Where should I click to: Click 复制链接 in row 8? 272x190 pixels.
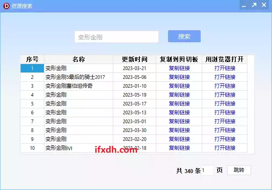179,130
